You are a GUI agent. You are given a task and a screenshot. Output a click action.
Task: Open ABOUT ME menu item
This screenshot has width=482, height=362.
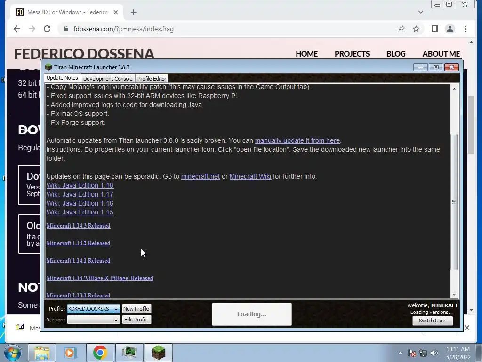(441, 54)
